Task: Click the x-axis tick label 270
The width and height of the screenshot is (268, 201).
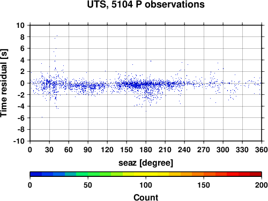Action: point(204,150)
